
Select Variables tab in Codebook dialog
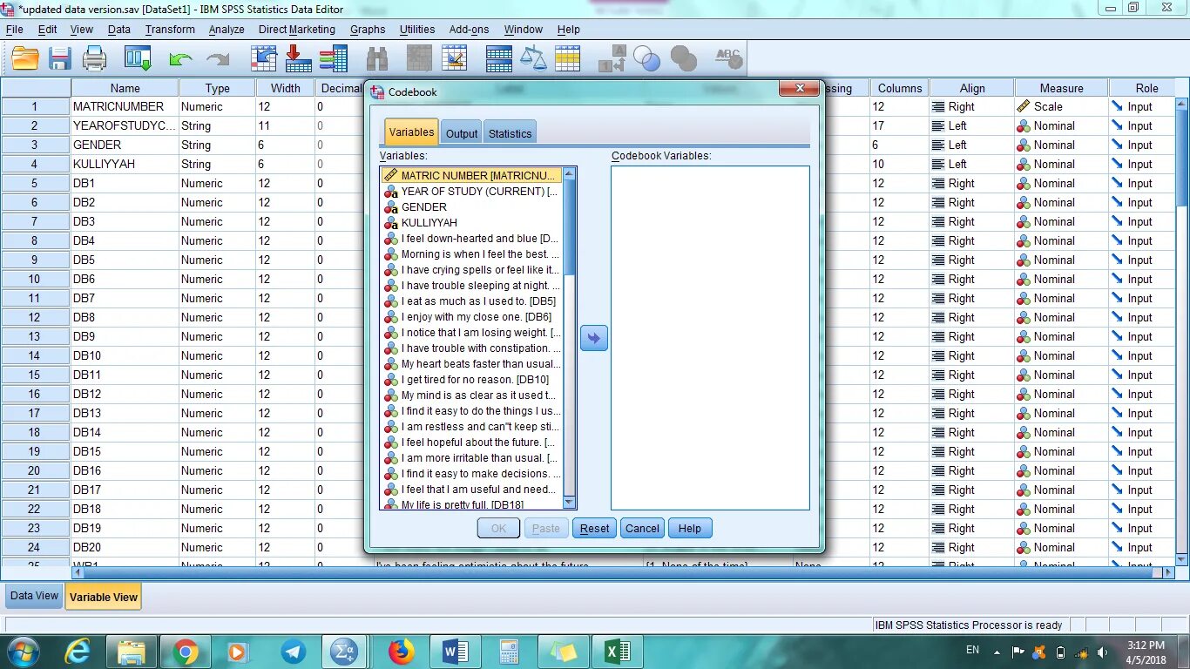[411, 132]
